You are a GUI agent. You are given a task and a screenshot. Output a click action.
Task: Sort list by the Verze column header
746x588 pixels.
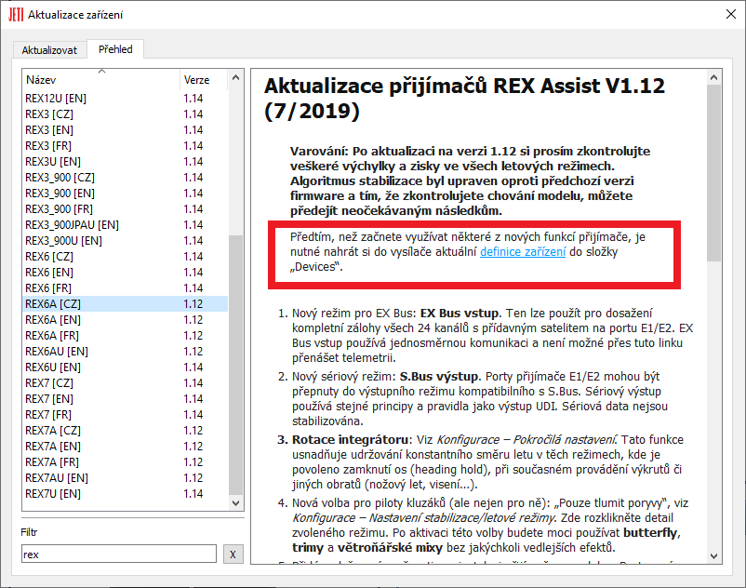[x=204, y=79]
